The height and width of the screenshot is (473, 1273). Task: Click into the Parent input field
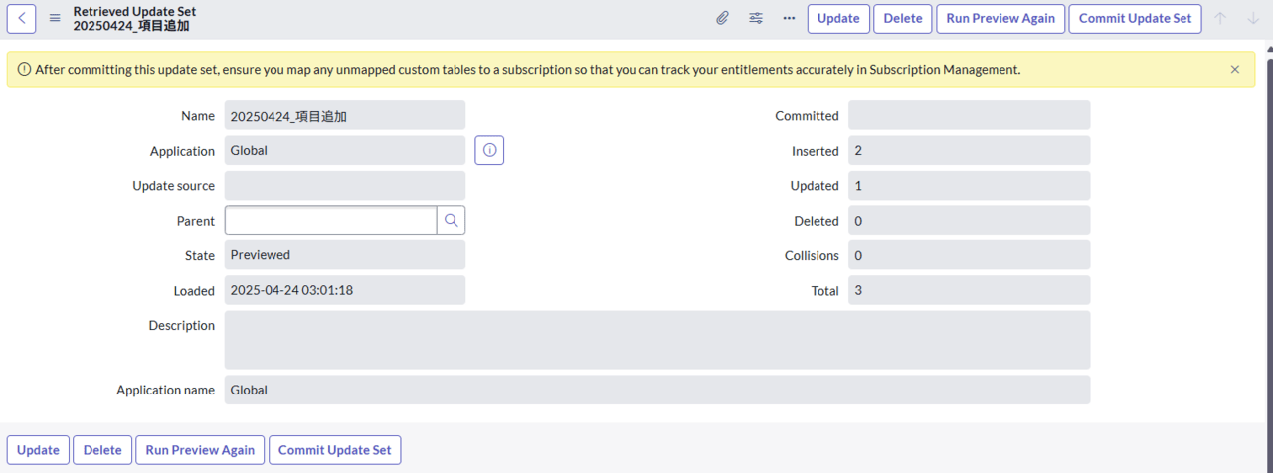click(x=331, y=220)
